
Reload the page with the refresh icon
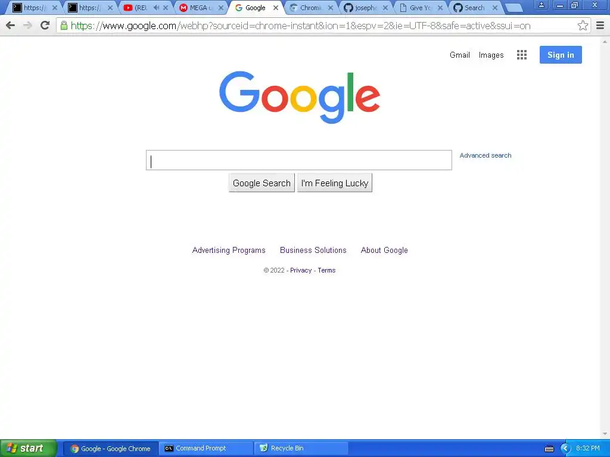coord(45,26)
